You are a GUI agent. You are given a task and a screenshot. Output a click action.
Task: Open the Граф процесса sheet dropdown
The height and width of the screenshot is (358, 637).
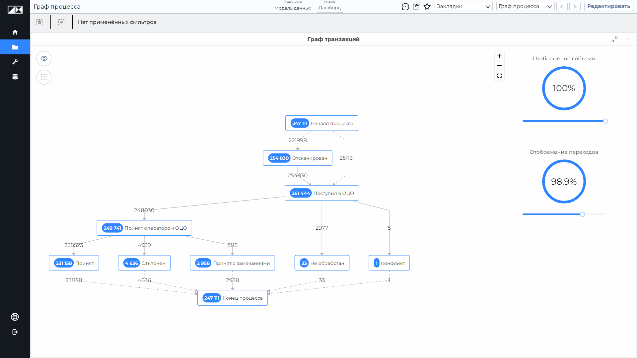tap(525, 6)
